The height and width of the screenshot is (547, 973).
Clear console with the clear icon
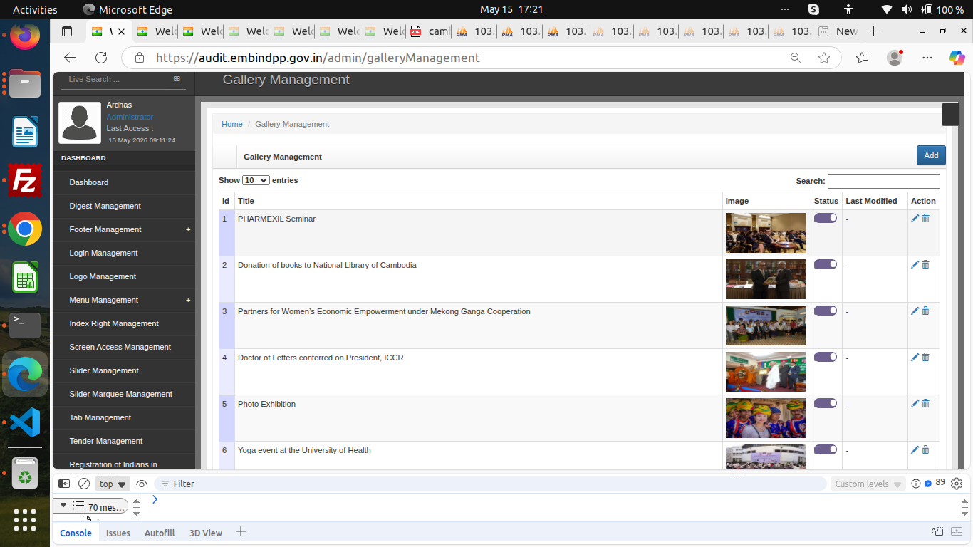[x=84, y=484]
